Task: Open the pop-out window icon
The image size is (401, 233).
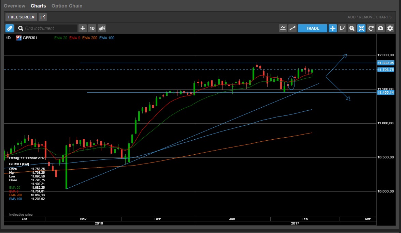Action: (x=43, y=17)
